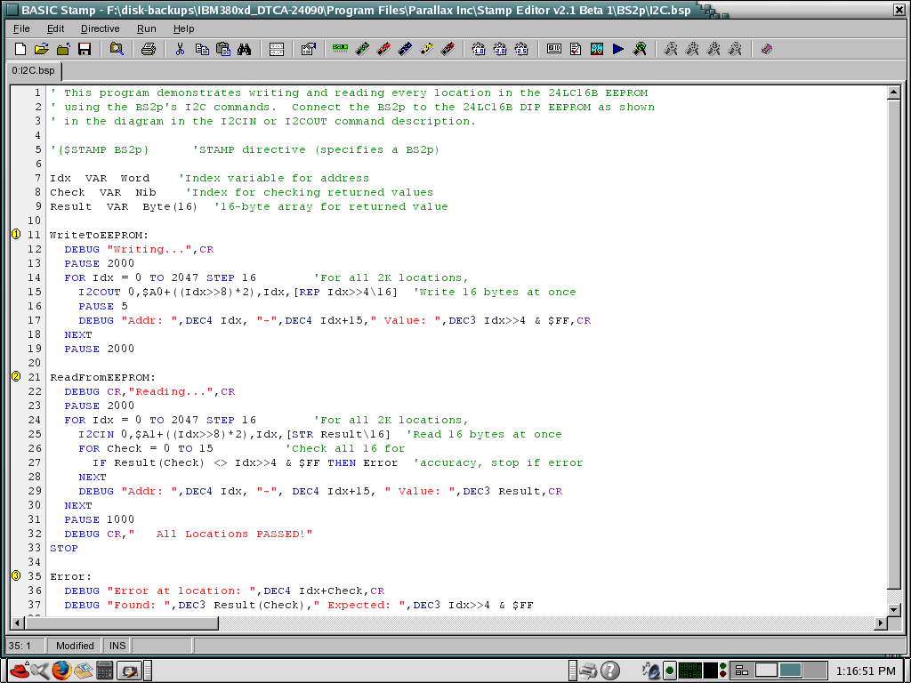
Task: Open the print preview magnifier icon
Action: click(x=116, y=49)
